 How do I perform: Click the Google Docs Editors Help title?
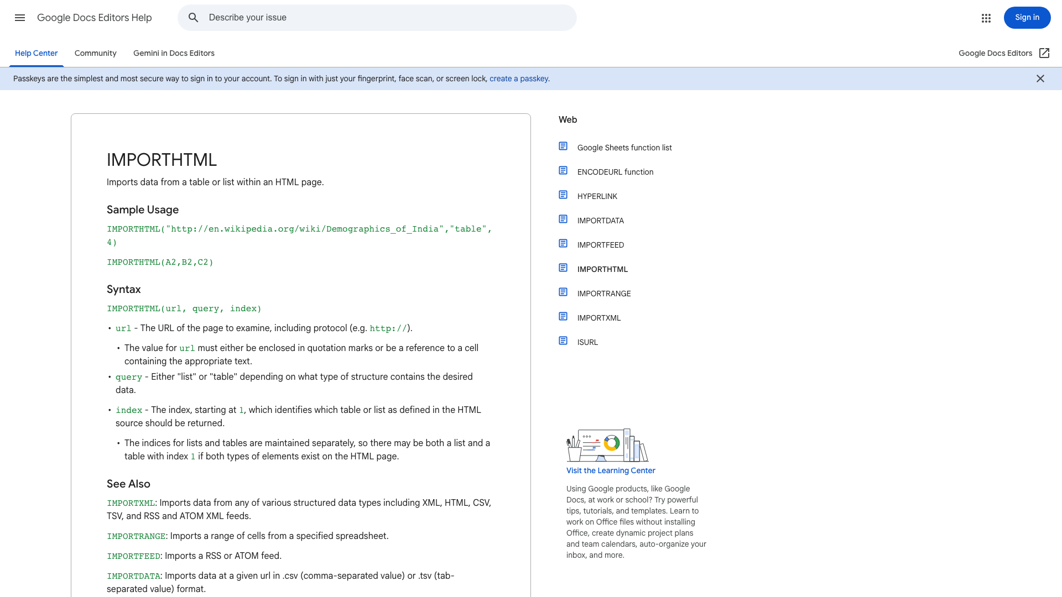pos(95,18)
